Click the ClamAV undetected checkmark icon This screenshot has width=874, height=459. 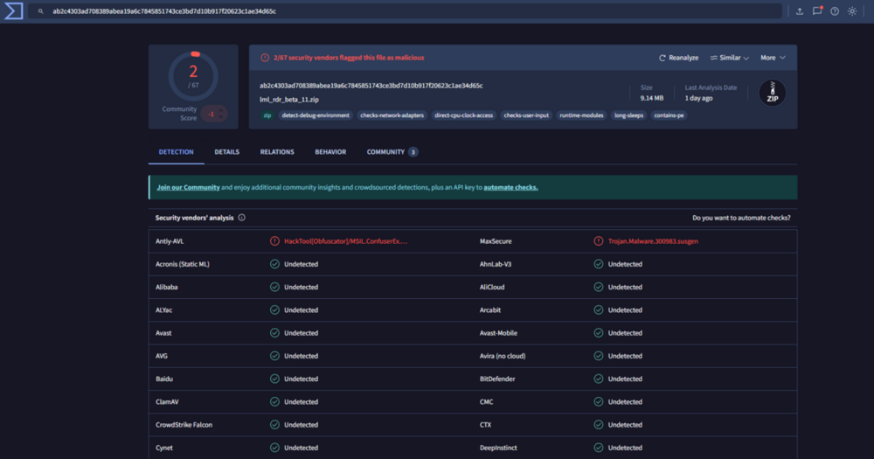click(274, 401)
